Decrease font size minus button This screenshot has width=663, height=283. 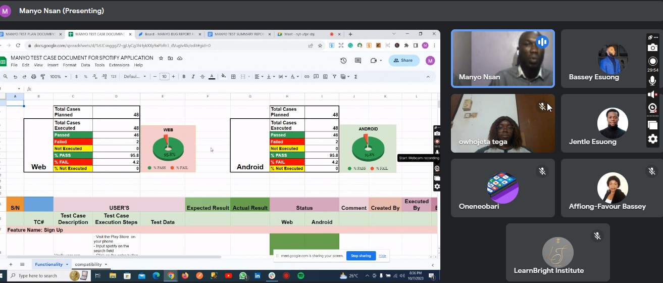(155, 77)
